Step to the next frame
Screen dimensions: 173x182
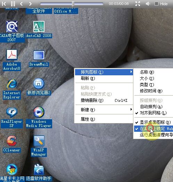click(x=30, y=4)
